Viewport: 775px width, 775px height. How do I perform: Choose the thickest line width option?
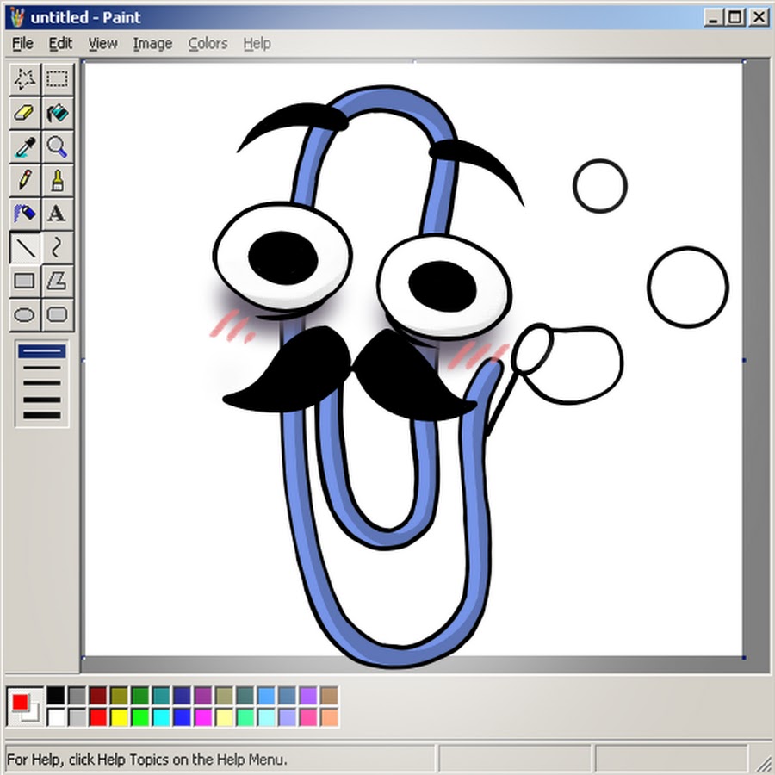41,415
